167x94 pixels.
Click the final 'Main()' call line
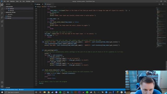click(41, 83)
